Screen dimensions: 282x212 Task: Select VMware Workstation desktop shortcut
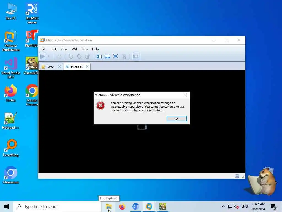click(11, 41)
